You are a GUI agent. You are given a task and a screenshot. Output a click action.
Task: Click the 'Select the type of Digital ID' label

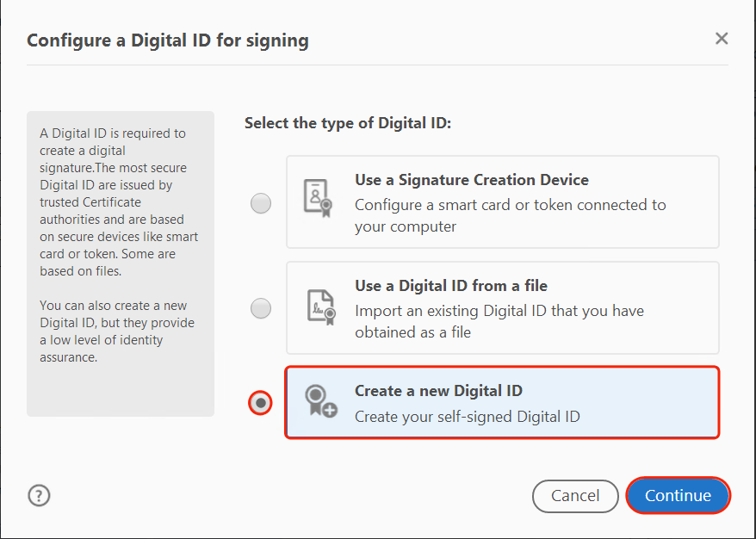click(348, 123)
